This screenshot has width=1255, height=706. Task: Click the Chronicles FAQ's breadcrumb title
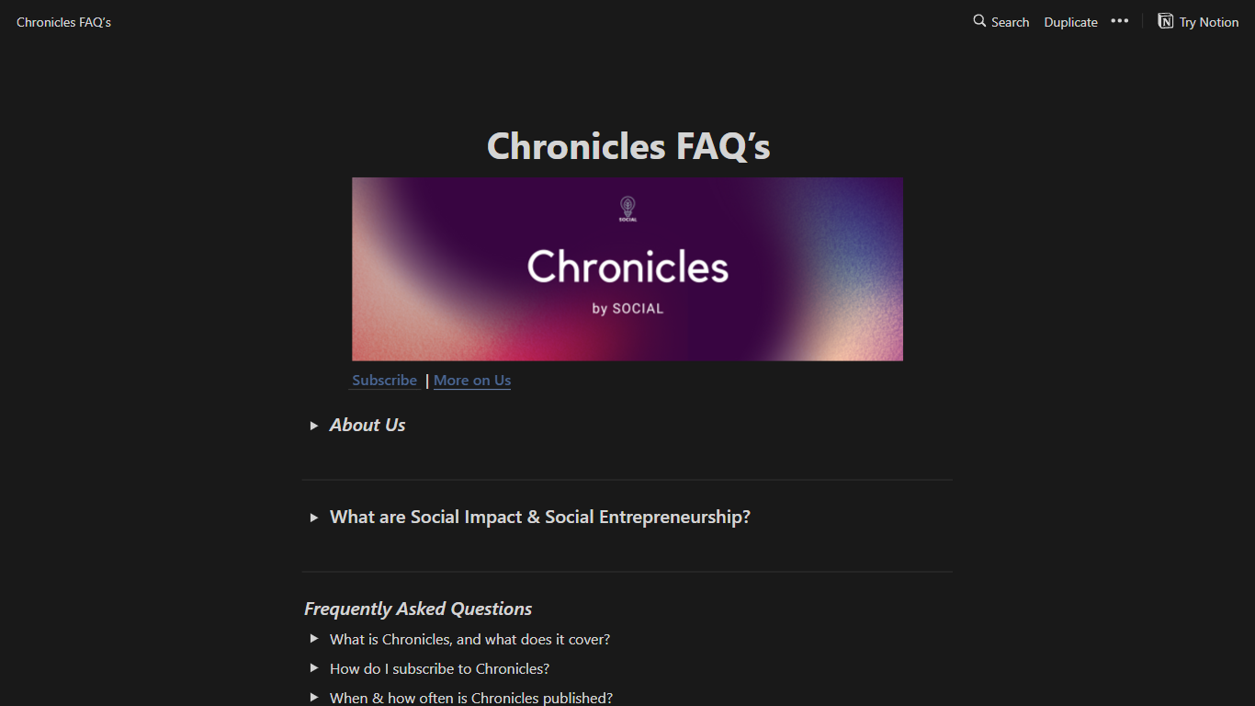pyautogui.click(x=63, y=22)
